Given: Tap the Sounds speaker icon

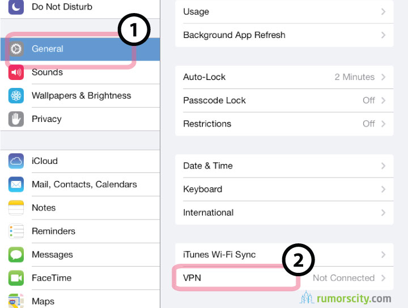Looking at the screenshot, I should (x=16, y=72).
